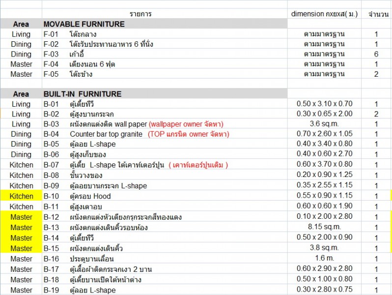The width and height of the screenshot is (392, 295).
Task: Select the F-03 เก้าอี้ cell
Action: 165,54
